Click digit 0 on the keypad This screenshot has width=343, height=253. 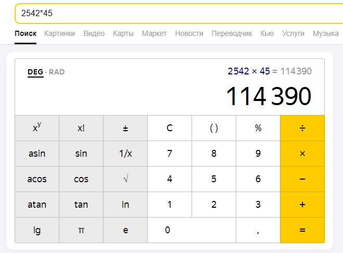pos(192,230)
